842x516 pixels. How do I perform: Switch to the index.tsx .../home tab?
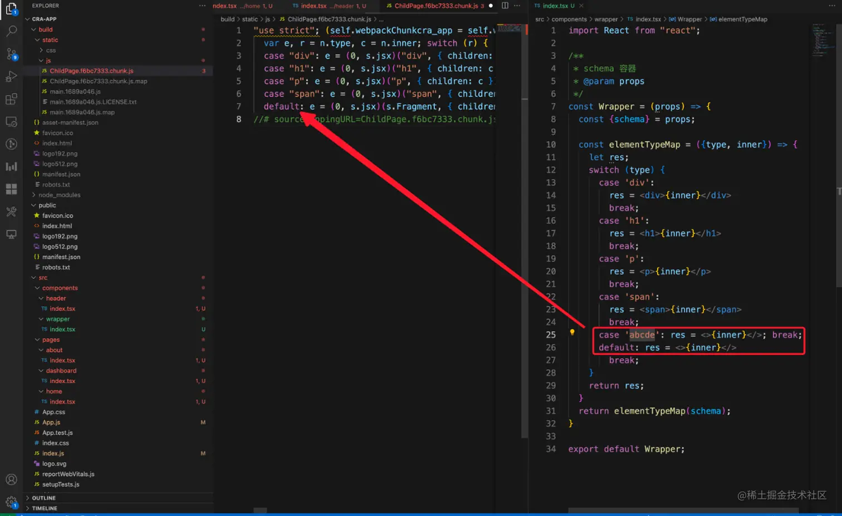[x=243, y=6]
